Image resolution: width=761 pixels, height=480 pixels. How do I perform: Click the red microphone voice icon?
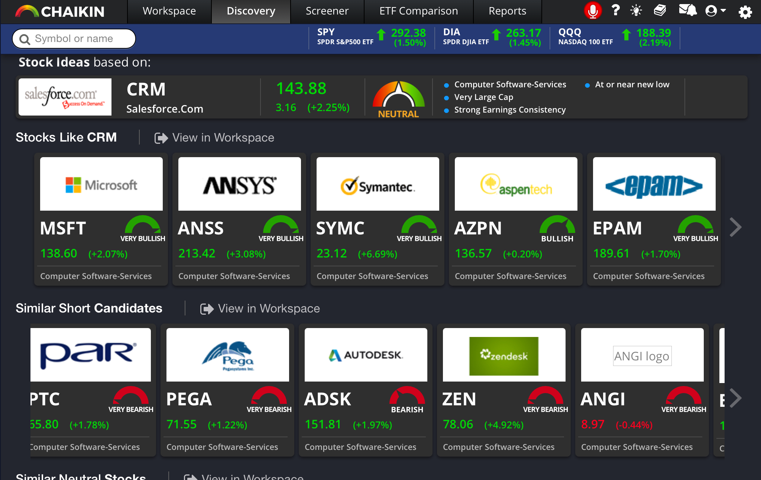[x=592, y=11]
